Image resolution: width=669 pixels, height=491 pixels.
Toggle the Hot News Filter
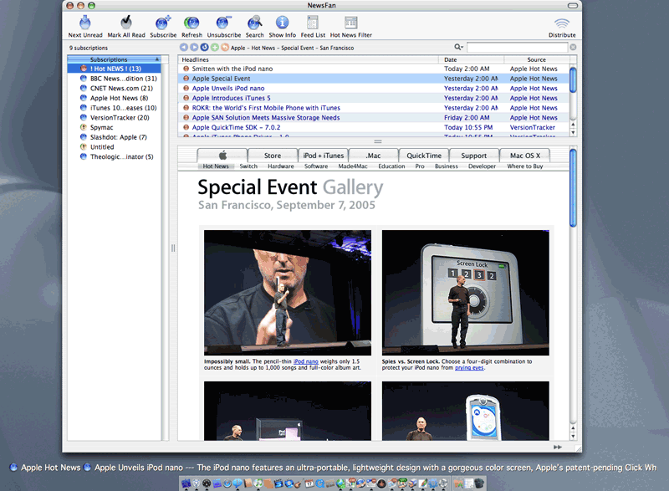click(352, 23)
